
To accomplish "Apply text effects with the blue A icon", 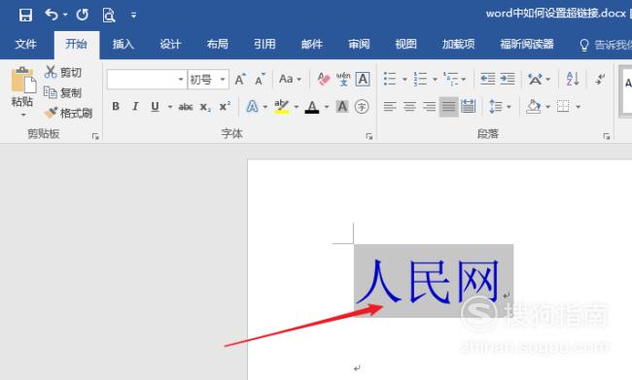I will (253, 106).
